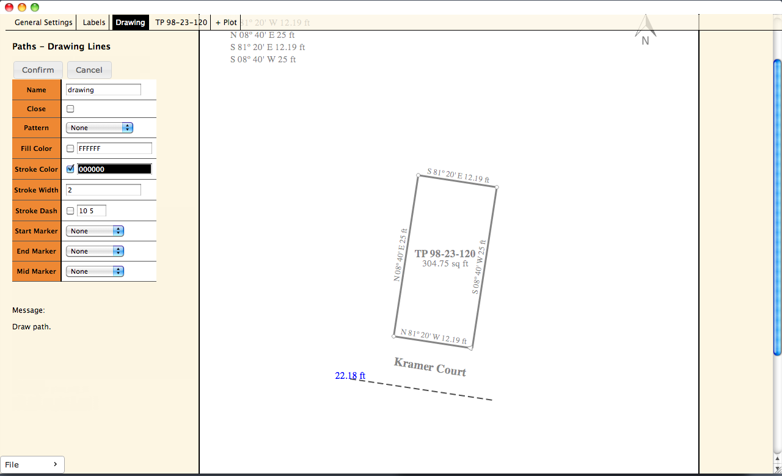The image size is (782, 476).
Task: Click the black stroke color swatch
Action: coord(114,169)
